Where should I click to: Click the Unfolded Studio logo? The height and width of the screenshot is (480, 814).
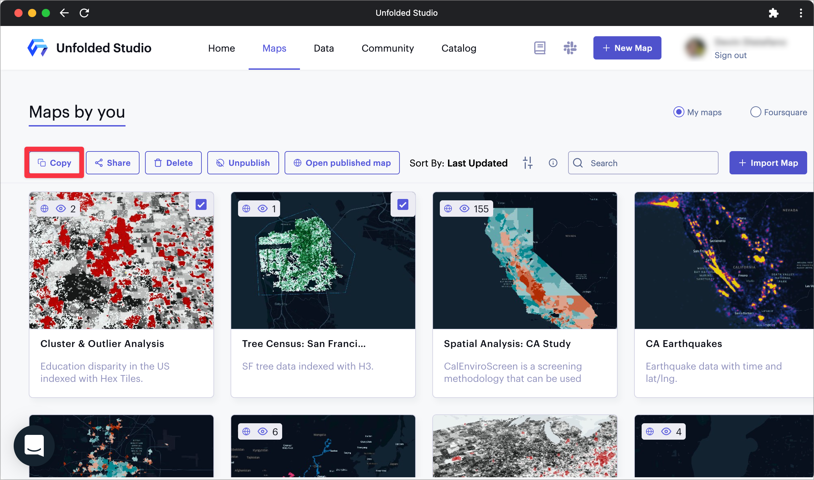(x=38, y=48)
